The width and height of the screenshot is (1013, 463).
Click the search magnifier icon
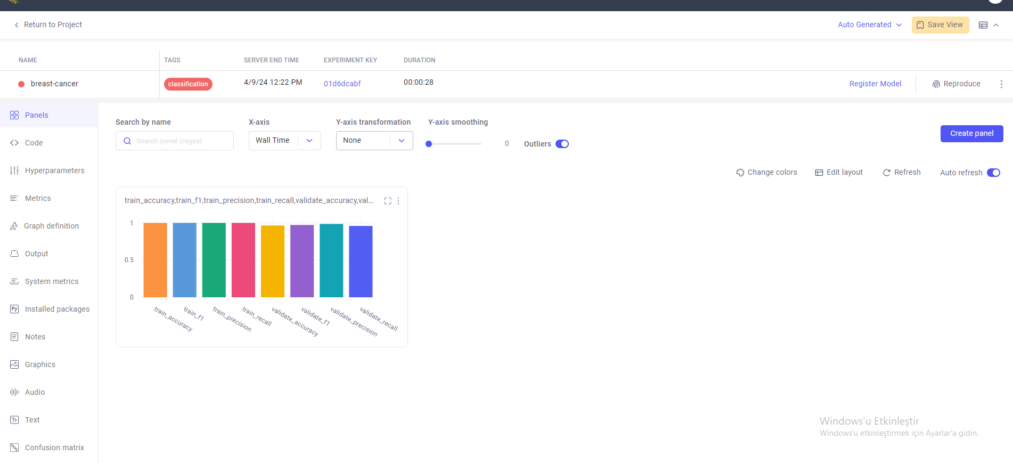127,141
